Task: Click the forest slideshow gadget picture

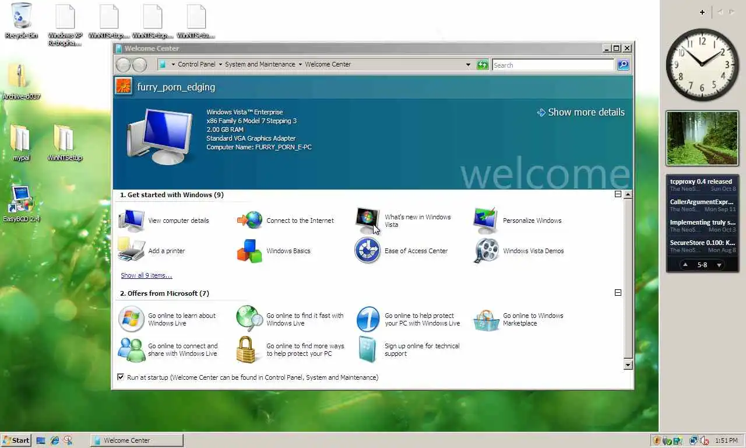Action: (702, 138)
